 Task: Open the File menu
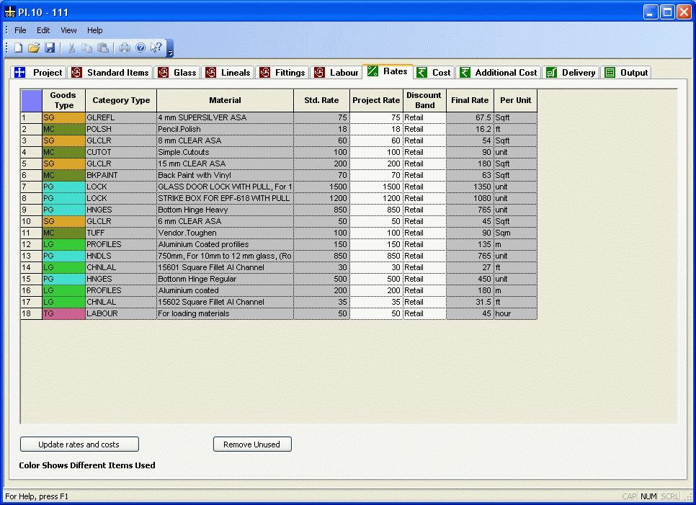[20, 30]
